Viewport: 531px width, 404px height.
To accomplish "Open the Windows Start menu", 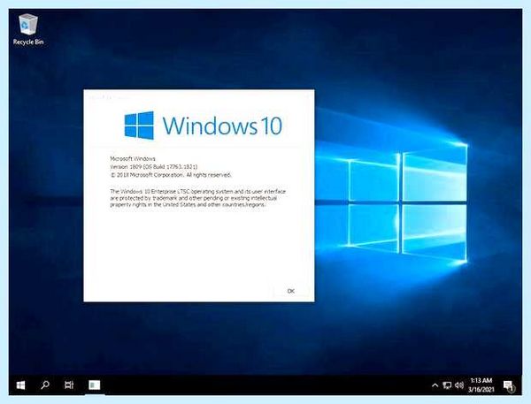I will click(20, 385).
